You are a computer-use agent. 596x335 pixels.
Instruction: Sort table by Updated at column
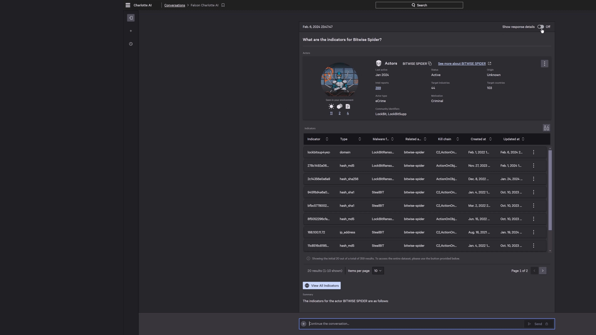523,139
